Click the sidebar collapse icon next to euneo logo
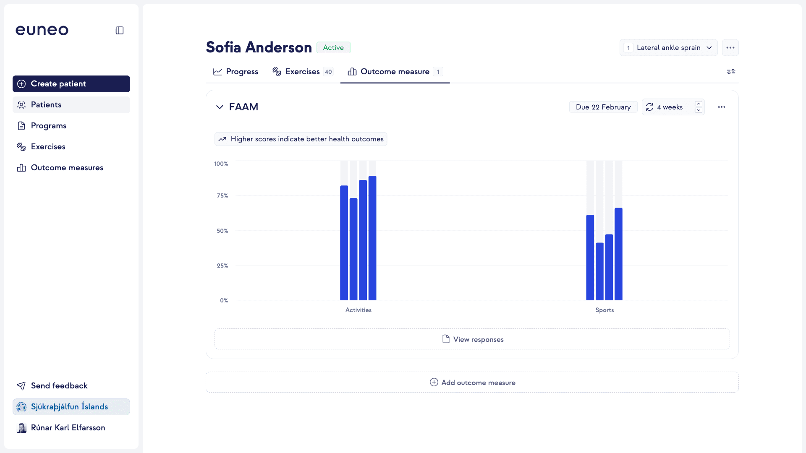Screen dimensions: 806x453 [119, 30]
